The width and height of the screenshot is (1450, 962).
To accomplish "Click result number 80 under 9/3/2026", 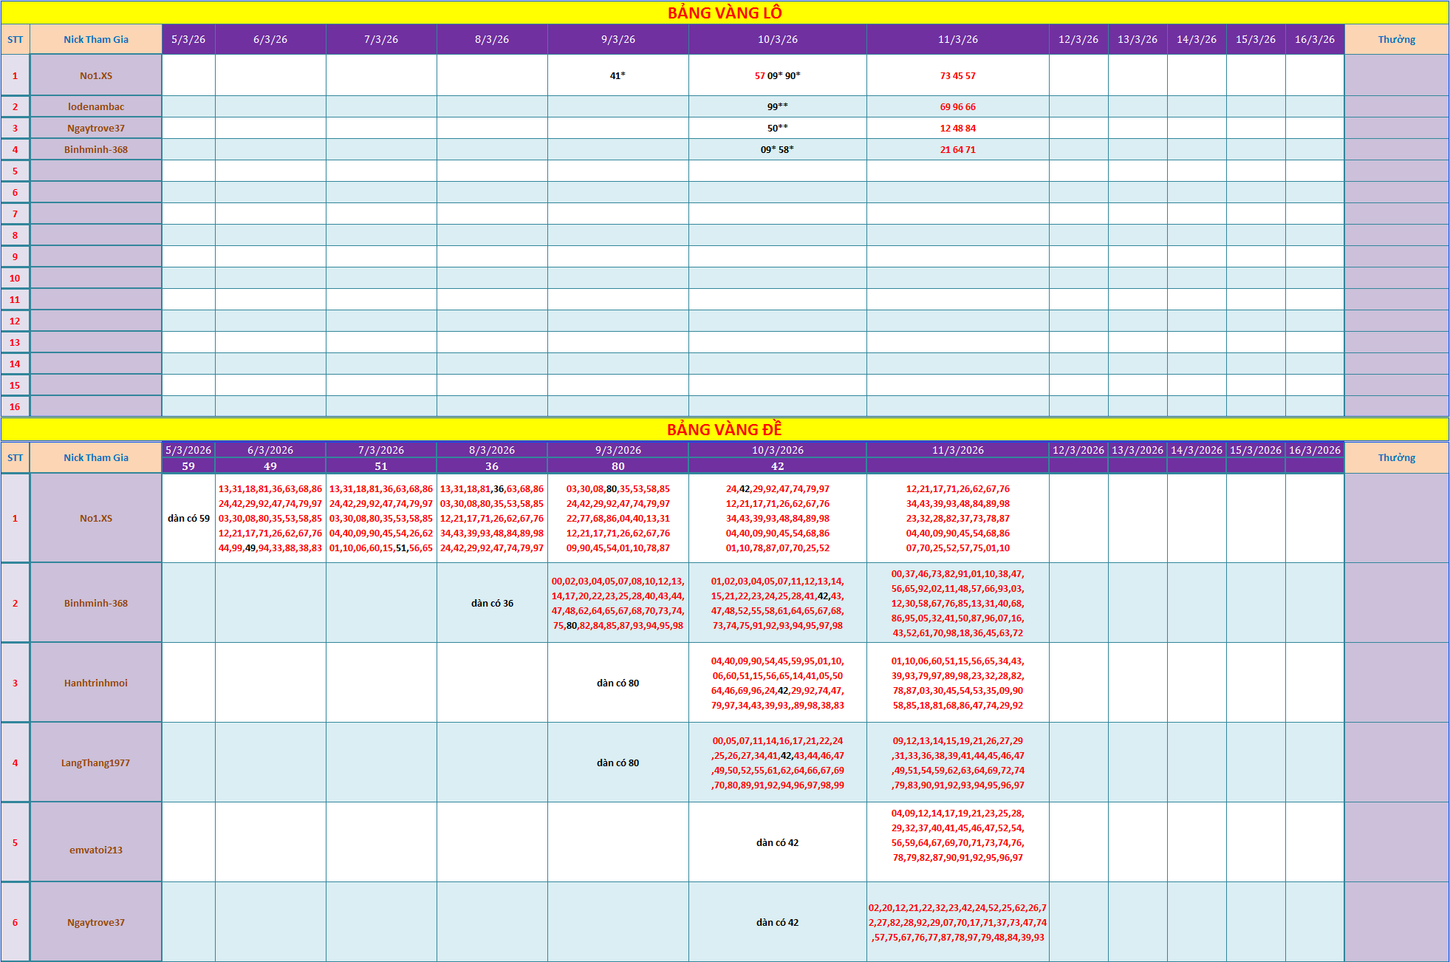I will point(618,466).
